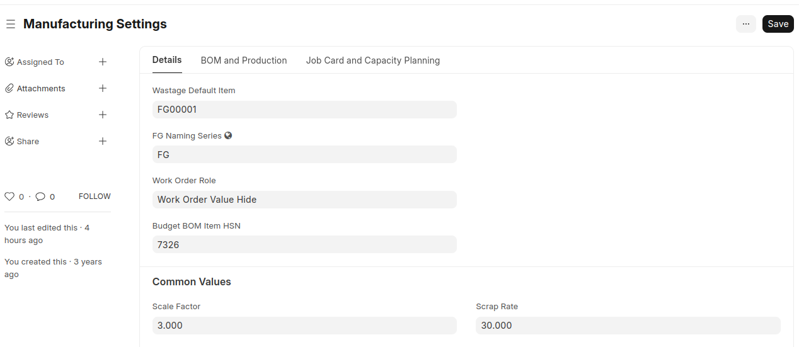Screen dimensions: 799x347
Task: Click the heart like icon
Action: click(9, 196)
